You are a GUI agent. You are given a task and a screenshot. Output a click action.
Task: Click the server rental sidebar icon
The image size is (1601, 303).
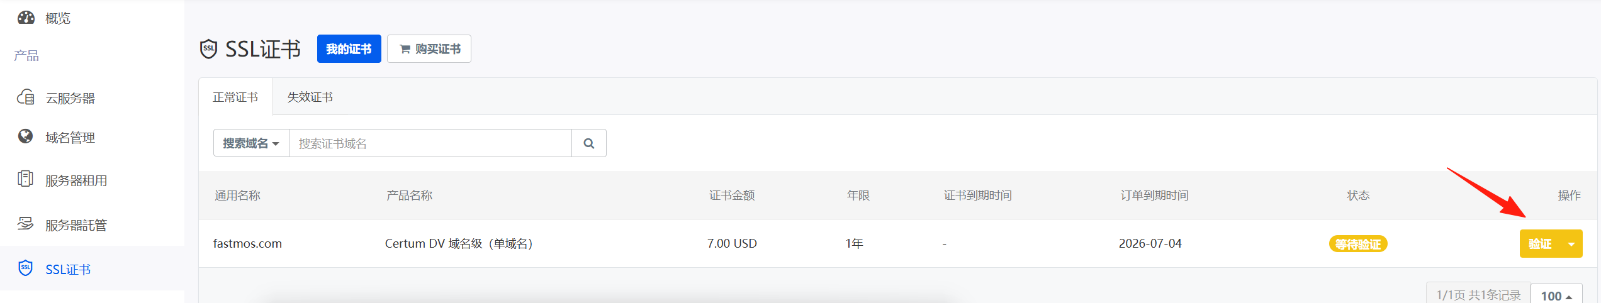click(x=26, y=179)
